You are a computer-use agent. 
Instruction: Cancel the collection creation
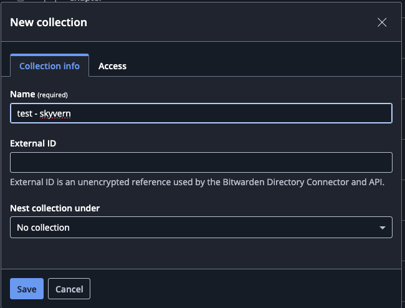[x=69, y=289]
